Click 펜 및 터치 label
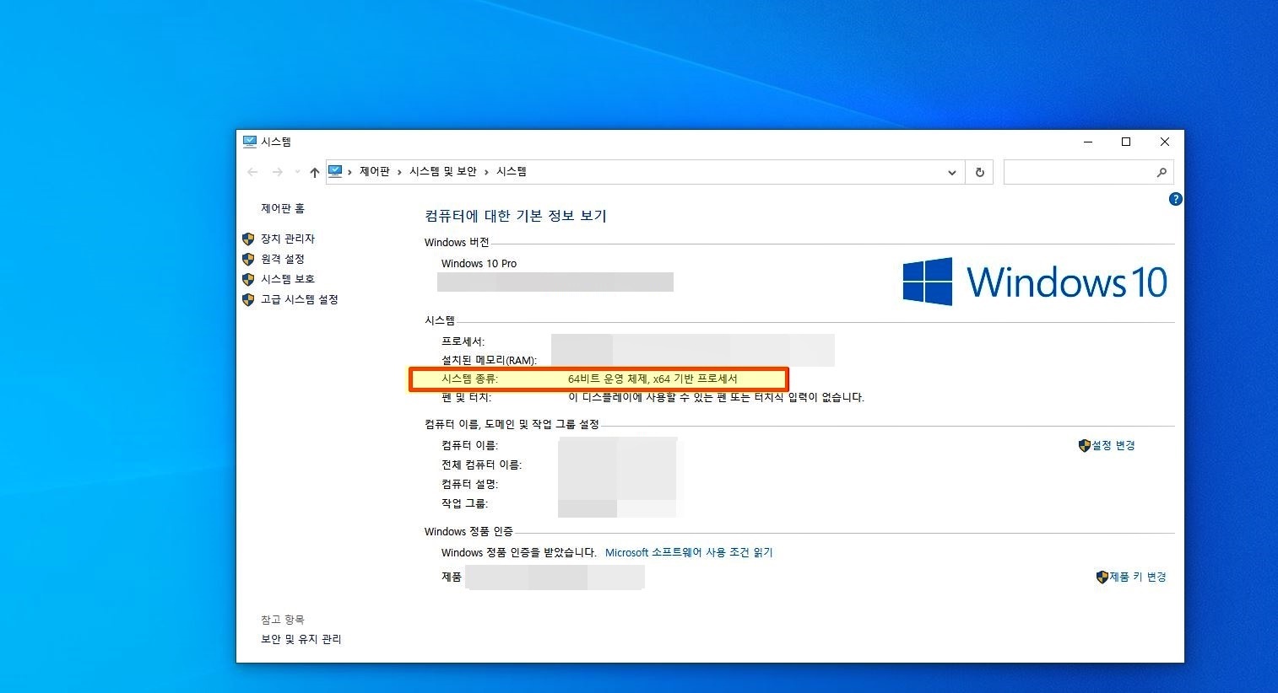The width and height of the screenshot is (1278, 693). [466, 397]
